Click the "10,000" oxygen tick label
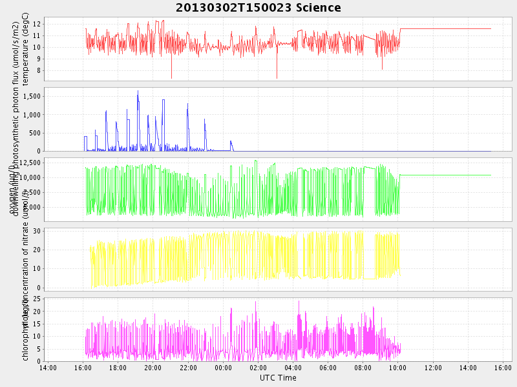Viewport: 517px width, 387px height. point(30,177)
